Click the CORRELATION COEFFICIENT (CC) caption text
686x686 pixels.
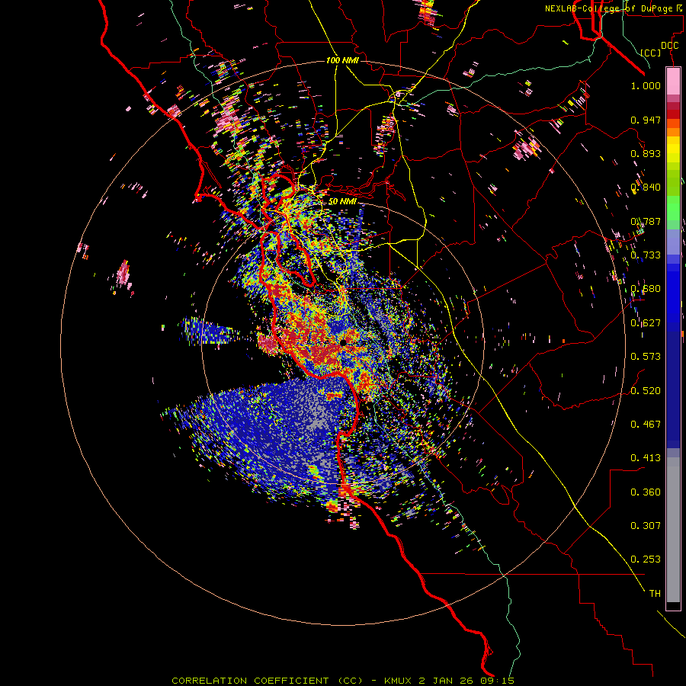[x=268, y=681]
